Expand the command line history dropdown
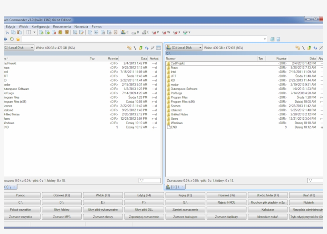327x234 pixels. (x=265, y=39)
